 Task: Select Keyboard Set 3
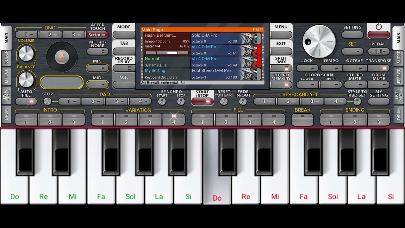coord(312,101)
